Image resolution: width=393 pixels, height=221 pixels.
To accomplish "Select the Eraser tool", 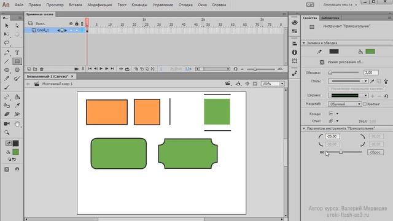I will tap(7, 114).
